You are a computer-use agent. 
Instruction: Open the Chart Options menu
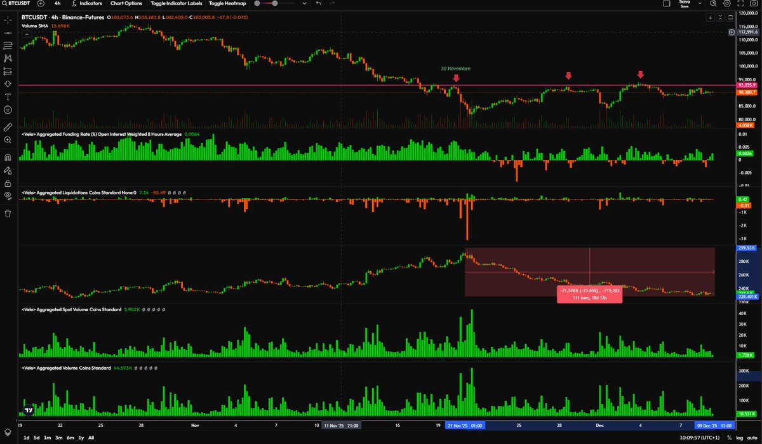[x=126, y=3]
